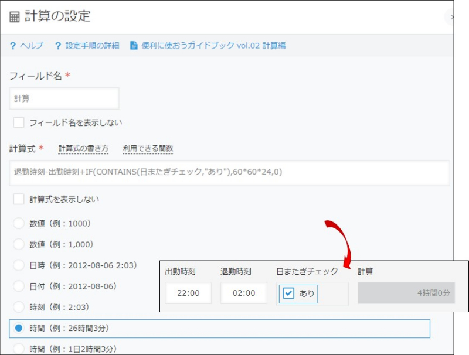
Task: Open the 計算式の書き方 help link
Action: click(83, 149)
